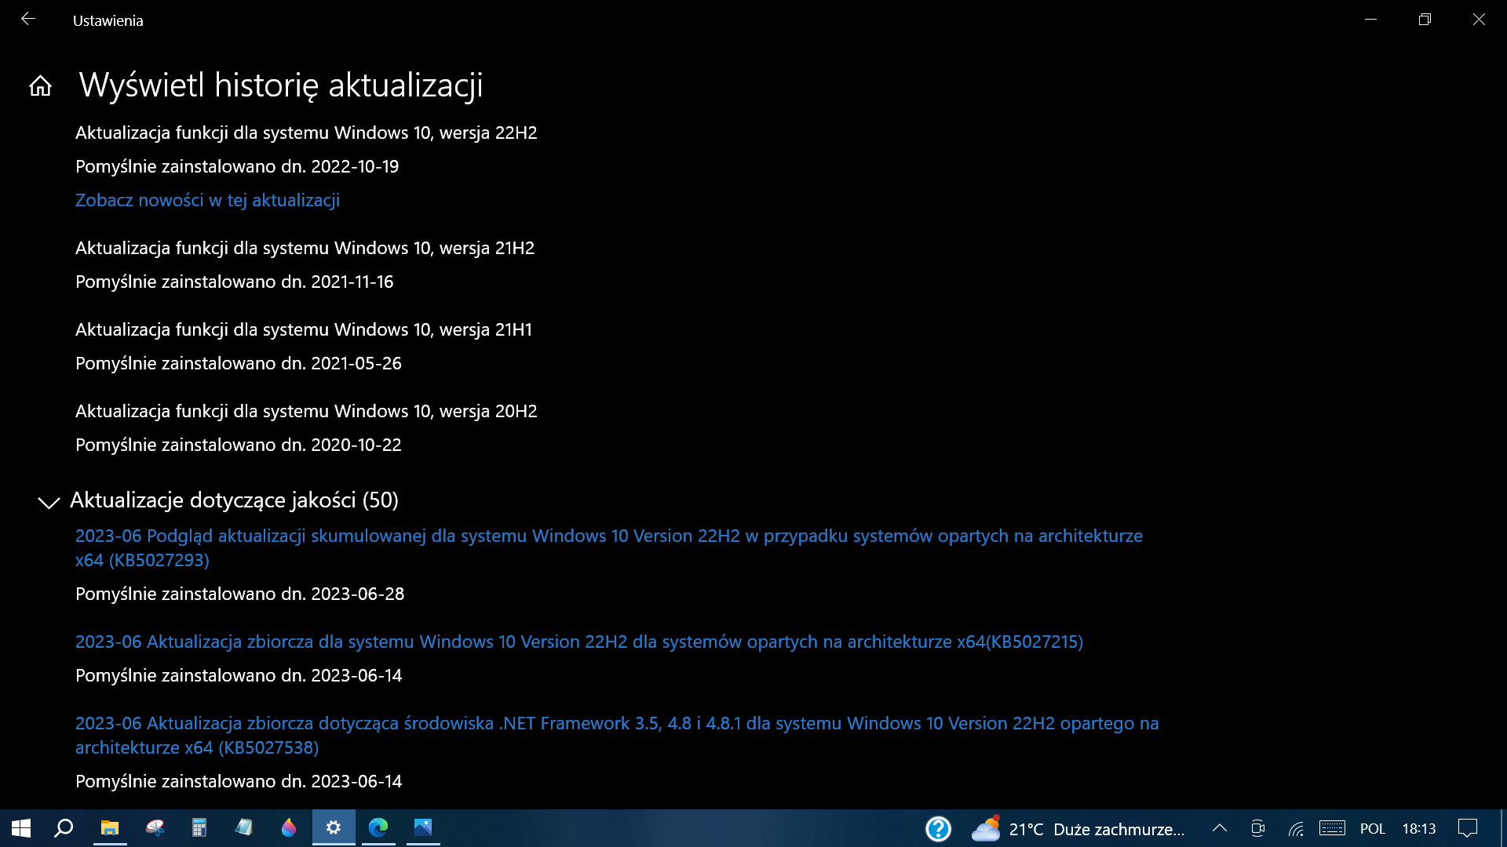Open the KB5027215 cumulative update link
This screenshot has width=1507, height=847.
(x=578, y=642)
